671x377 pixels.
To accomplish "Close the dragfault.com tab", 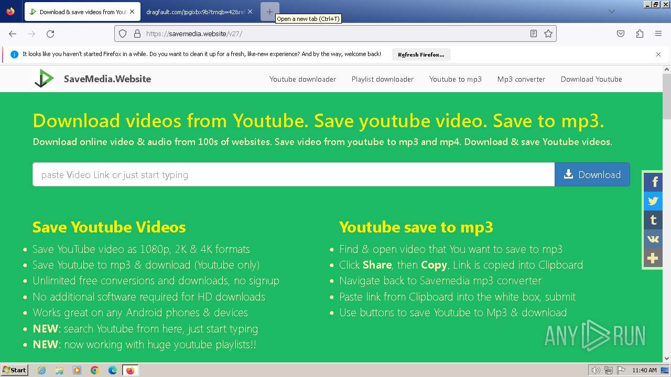I will [x=250, y=12].
